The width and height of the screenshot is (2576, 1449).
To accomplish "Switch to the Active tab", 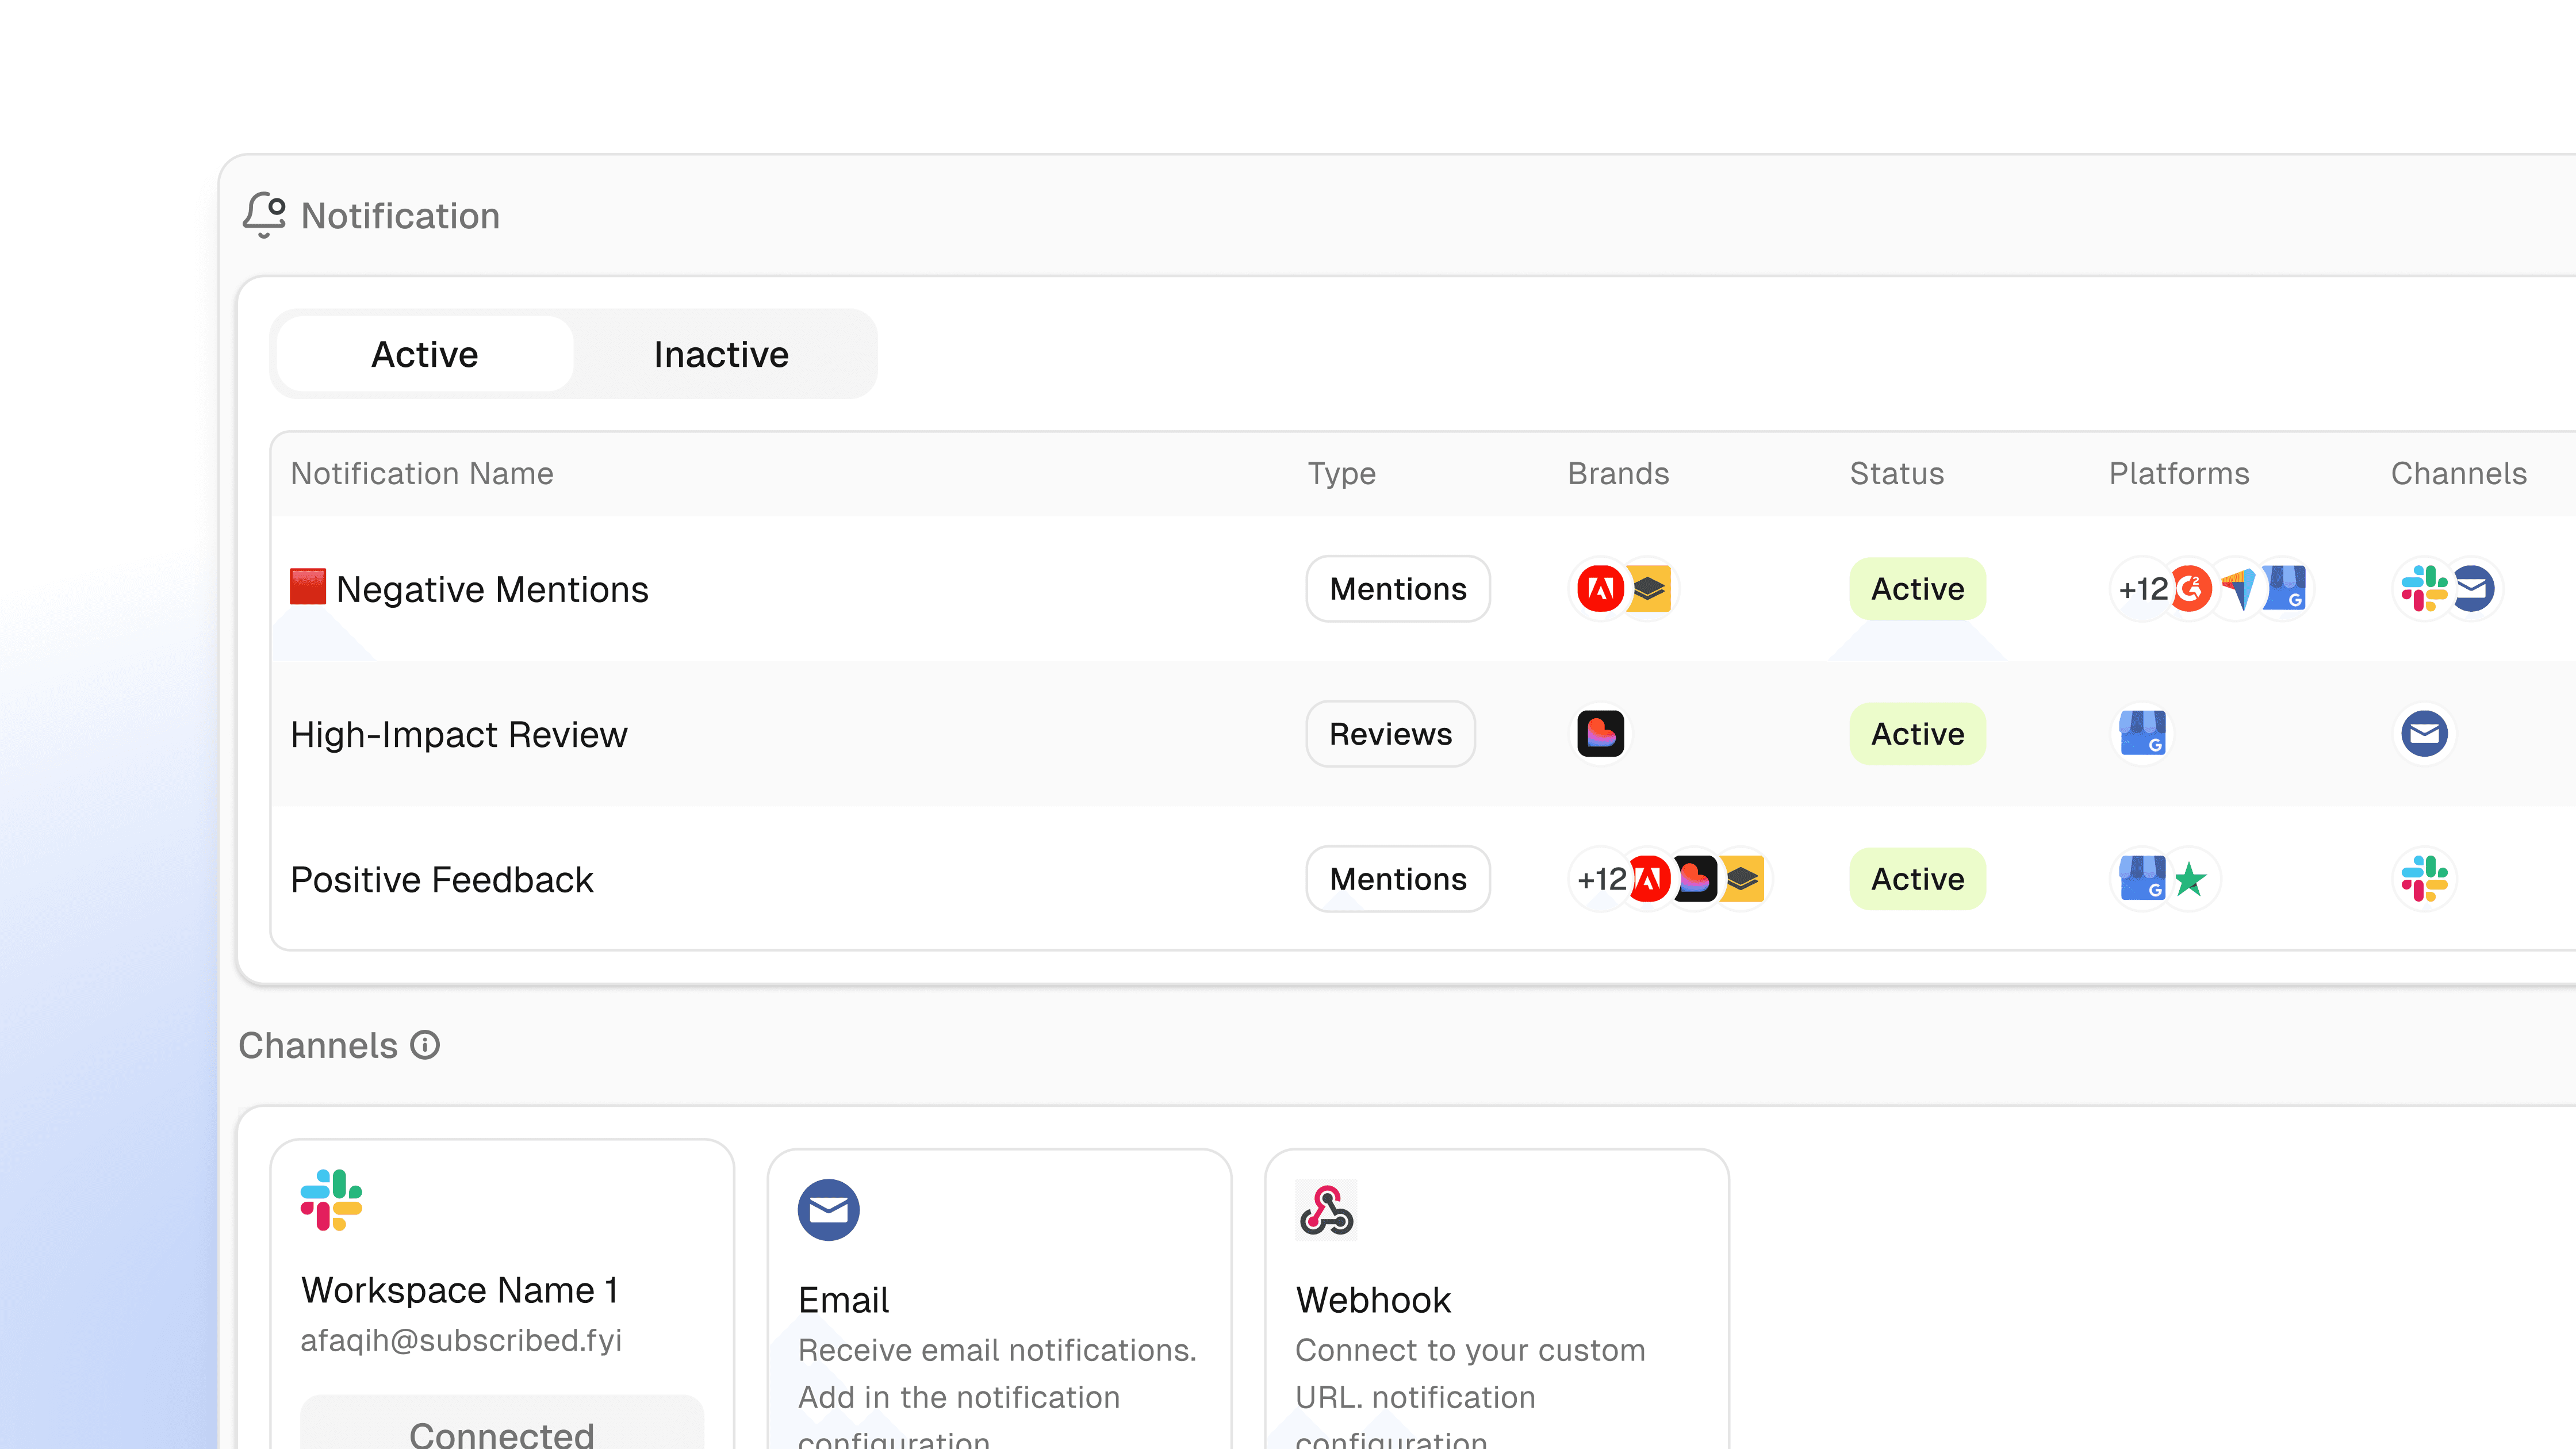I will click(424, 354).
